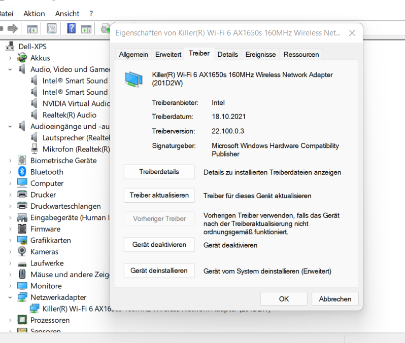
Task: Click the Druckwarteschlangen icon
Action: click(x=22, y=206)
